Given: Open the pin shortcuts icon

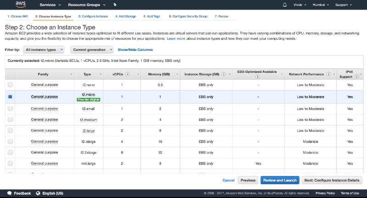Looking at the screenshot, I should [x=115, y=5].
